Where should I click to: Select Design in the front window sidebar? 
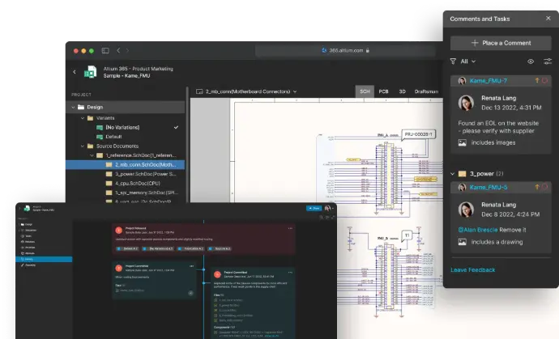[27, 225]
